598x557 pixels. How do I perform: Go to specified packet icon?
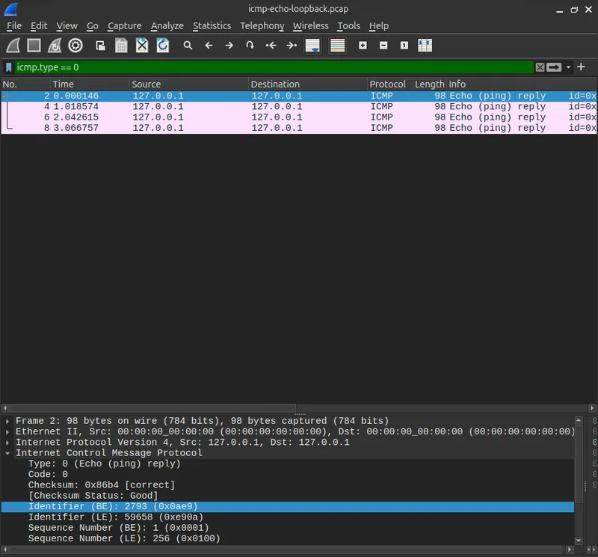coord(250,46)
